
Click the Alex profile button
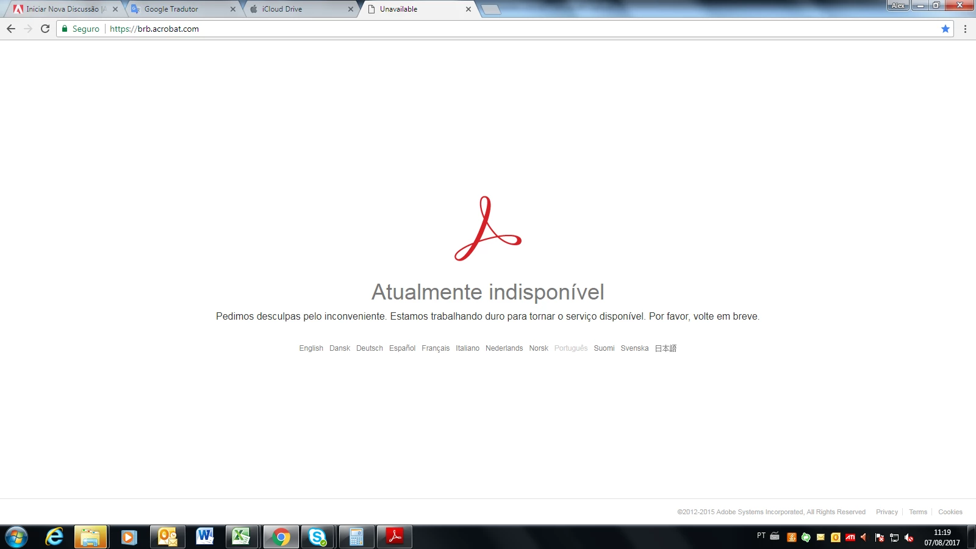pyautogui.click(x=898, y=5)
